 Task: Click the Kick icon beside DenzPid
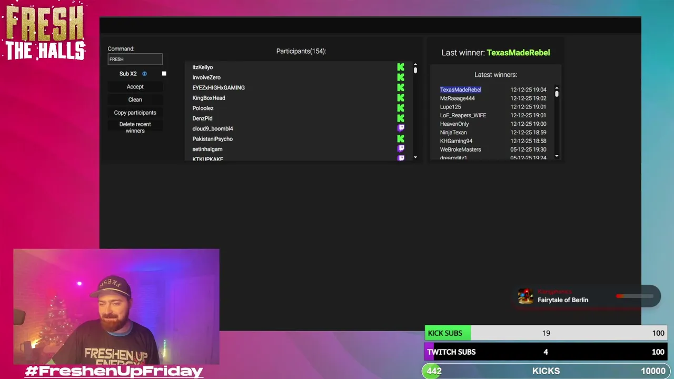pos(401,118)
